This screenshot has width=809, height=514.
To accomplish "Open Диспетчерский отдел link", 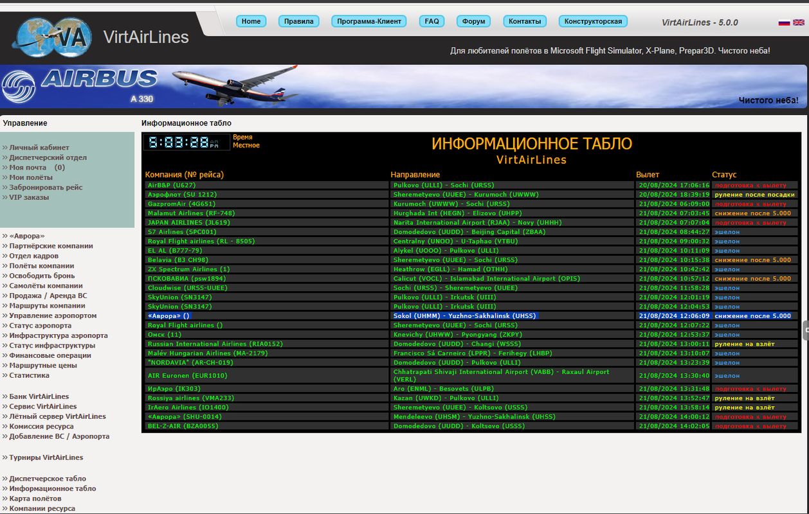I will (x=48, y=157).
